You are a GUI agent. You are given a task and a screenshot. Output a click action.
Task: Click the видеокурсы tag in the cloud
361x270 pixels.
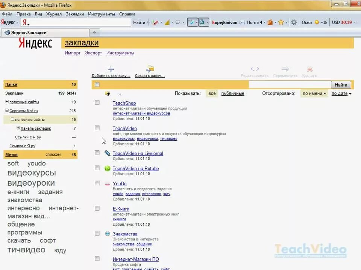(x=32, y=172)
